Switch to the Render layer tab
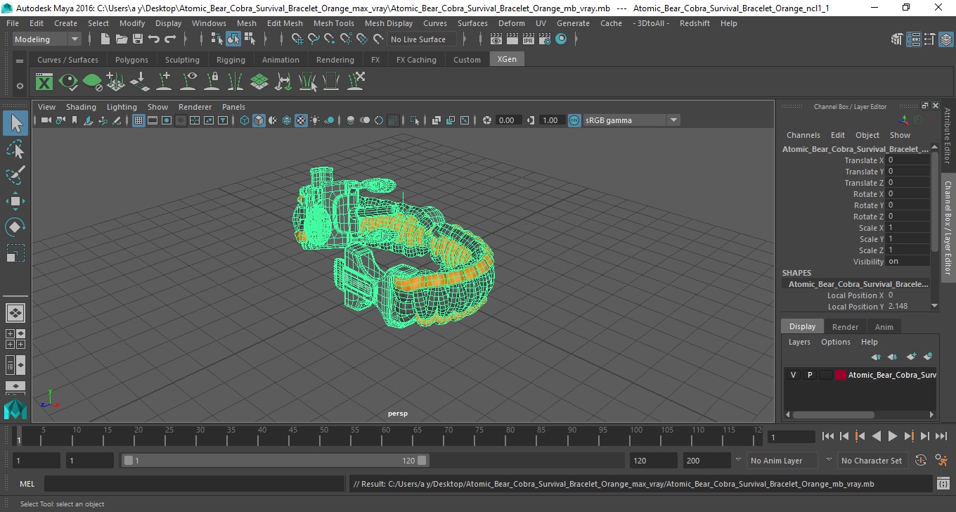This screenshot has width=956, height=512. (x=845, y=326)
